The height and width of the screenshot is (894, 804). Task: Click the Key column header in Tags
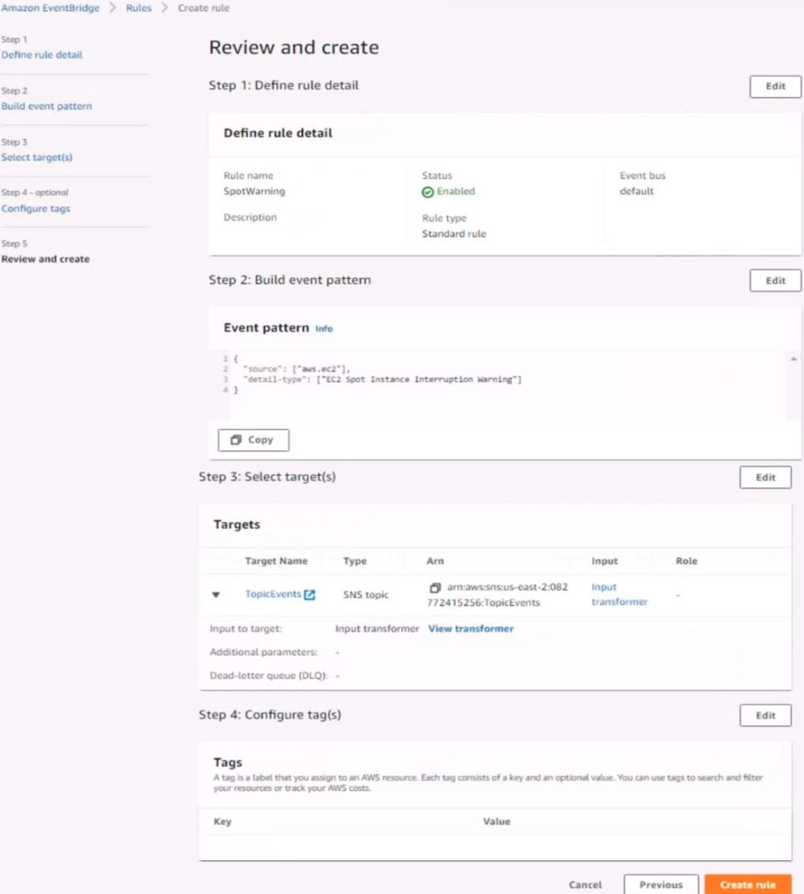[x=222, y=822]
